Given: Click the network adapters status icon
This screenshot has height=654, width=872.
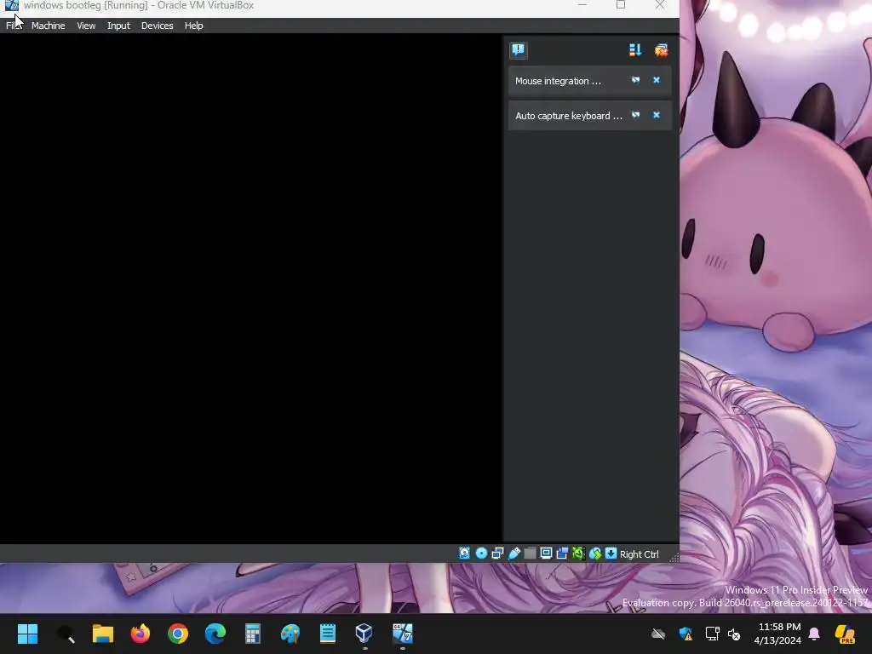Looking at the screenshot, I should coord(497,554).
